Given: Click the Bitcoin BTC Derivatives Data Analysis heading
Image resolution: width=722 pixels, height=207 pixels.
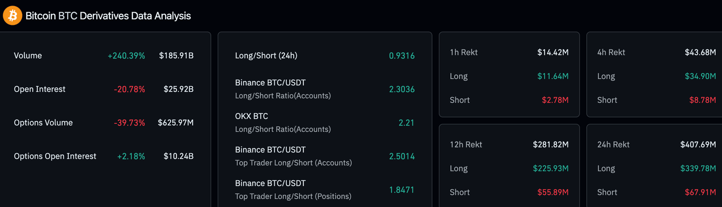Looking at the screenshot, I should click(x=108, y=16).
